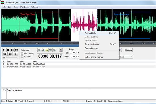Image resolution: width=156 pixels, height=104 pixels.
Task: Click the 2.0 mark on time ruler
Action: 25,43
